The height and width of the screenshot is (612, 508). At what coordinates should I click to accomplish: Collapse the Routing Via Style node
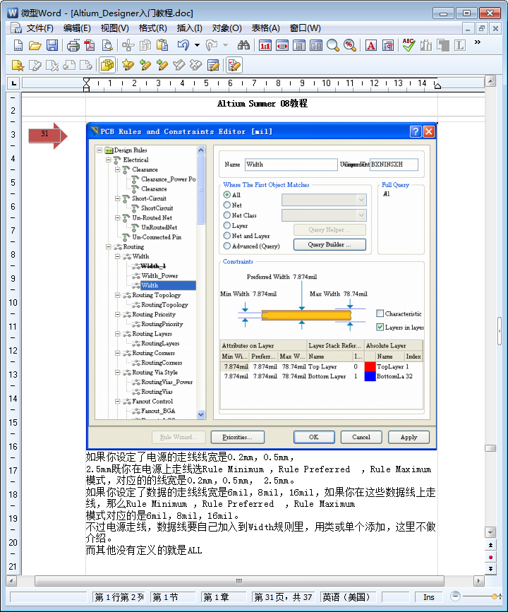[x=117, y=372]
